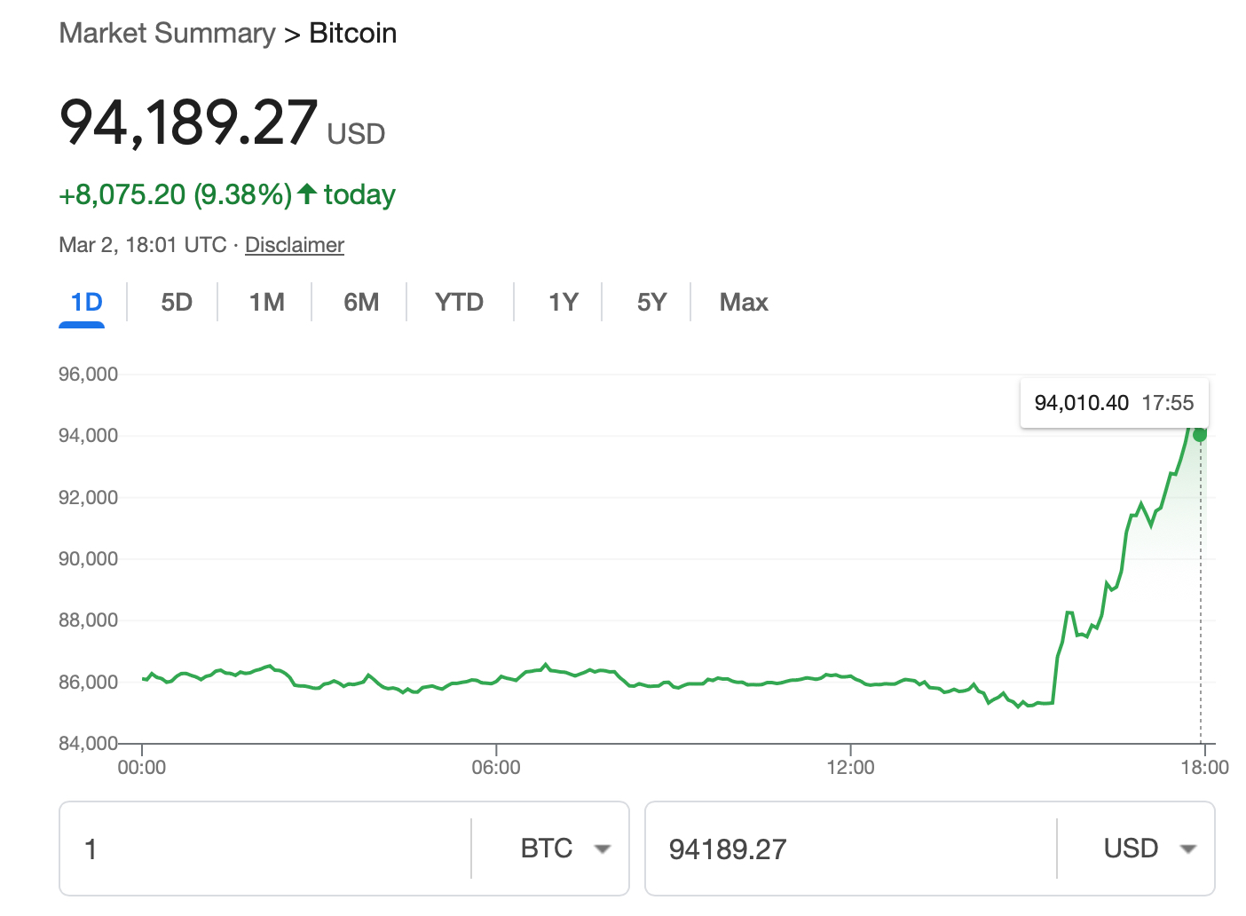Image resolution: width=1246 pixels, height=916 pixels.
Task: Click the green chart data point marker
Action: click(1200, 435)
